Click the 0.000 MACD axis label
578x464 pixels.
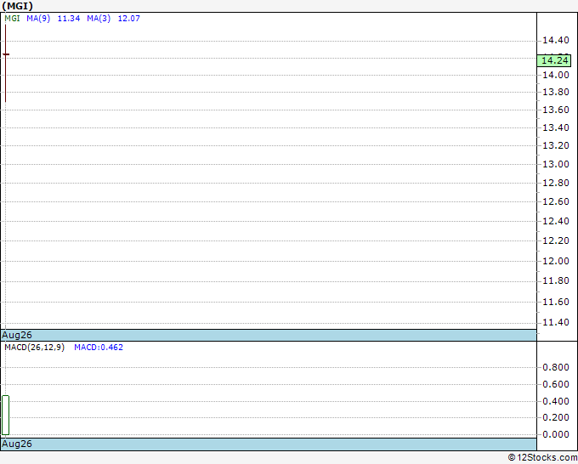(556, 434)
